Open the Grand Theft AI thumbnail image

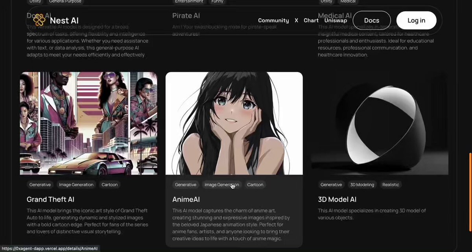(88, 123)
